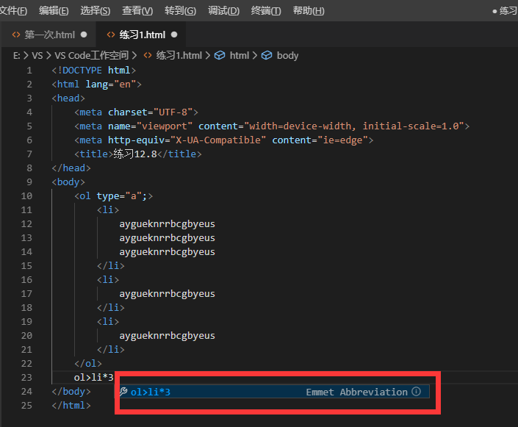Click text aygueknrrbcgbyeus on line 14
Image resolution: width=518 pixels, height=427 pixels.
click(x=168, y=252)
